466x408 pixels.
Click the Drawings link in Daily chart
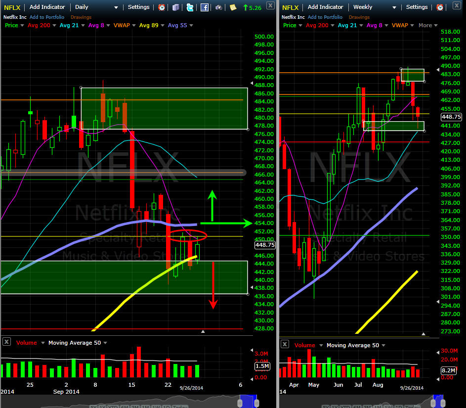[81, 17]
